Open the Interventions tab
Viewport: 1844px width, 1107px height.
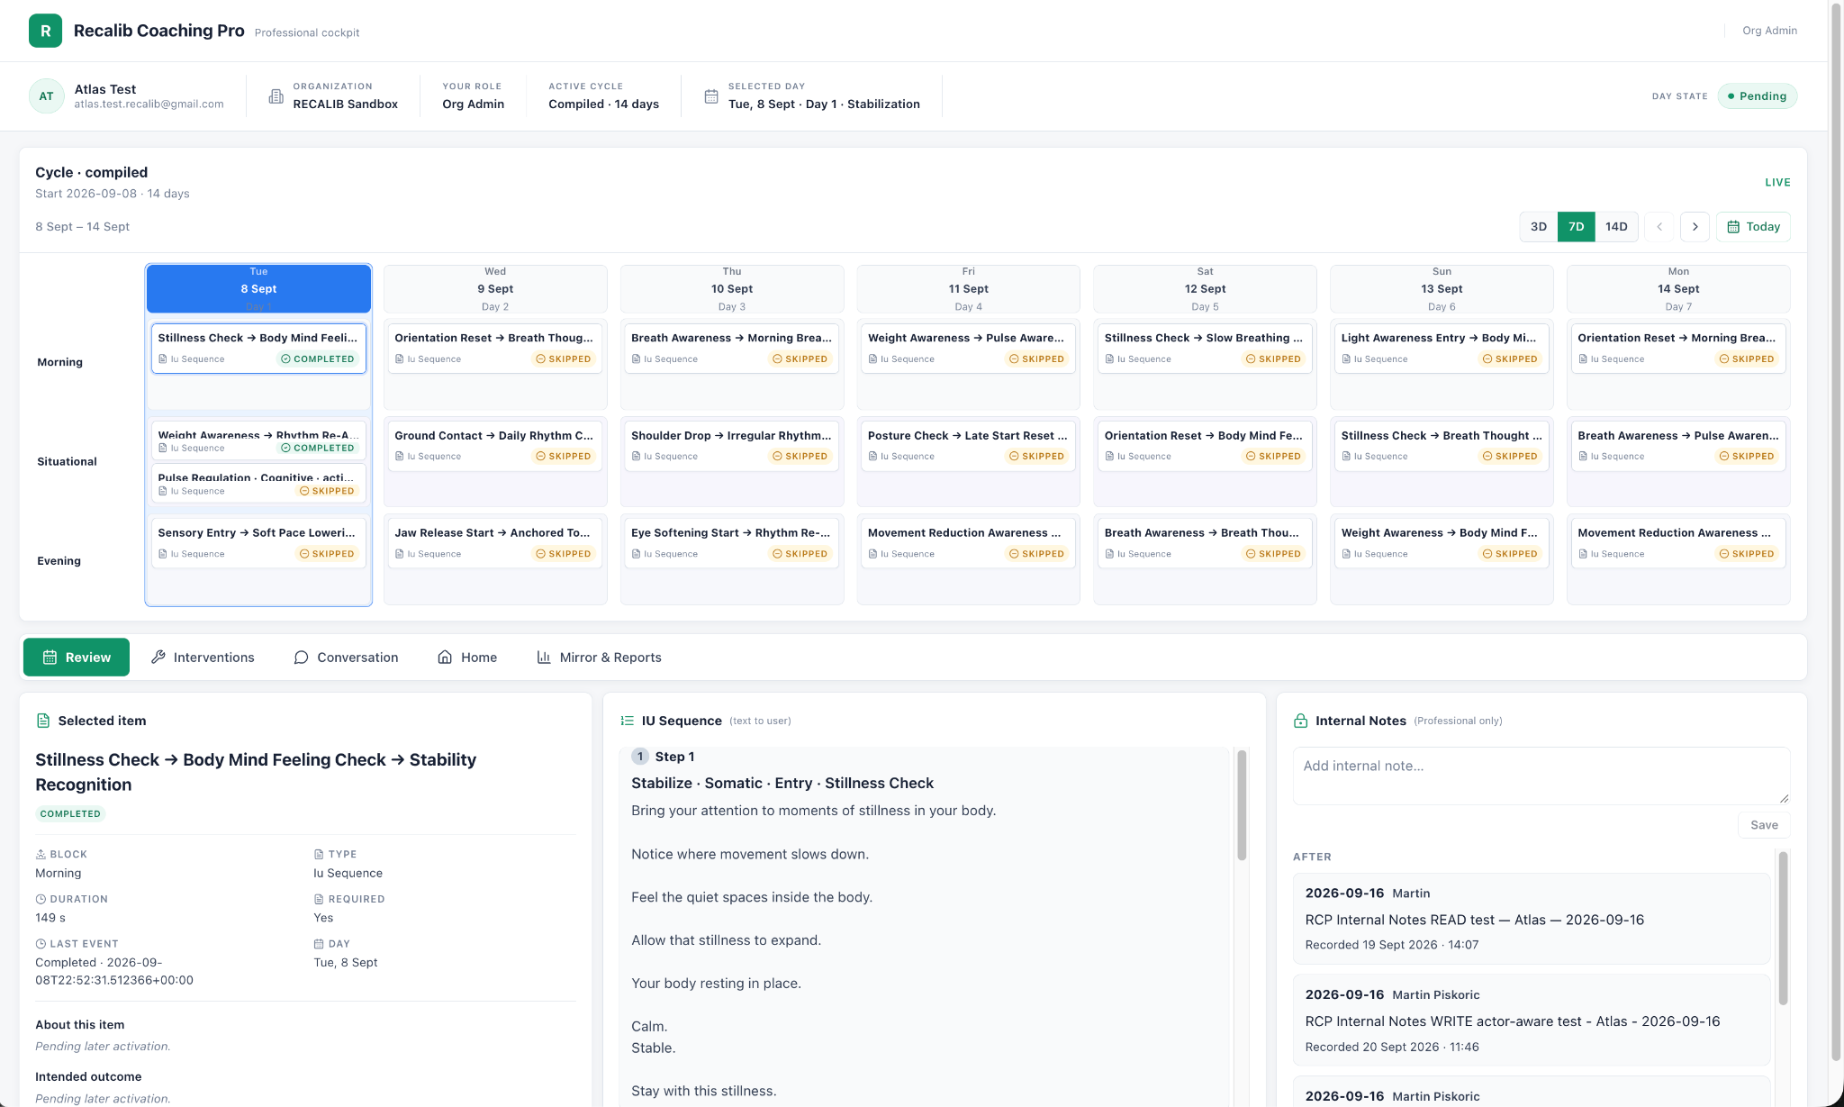pyautogui.click(x=203, y=658)
